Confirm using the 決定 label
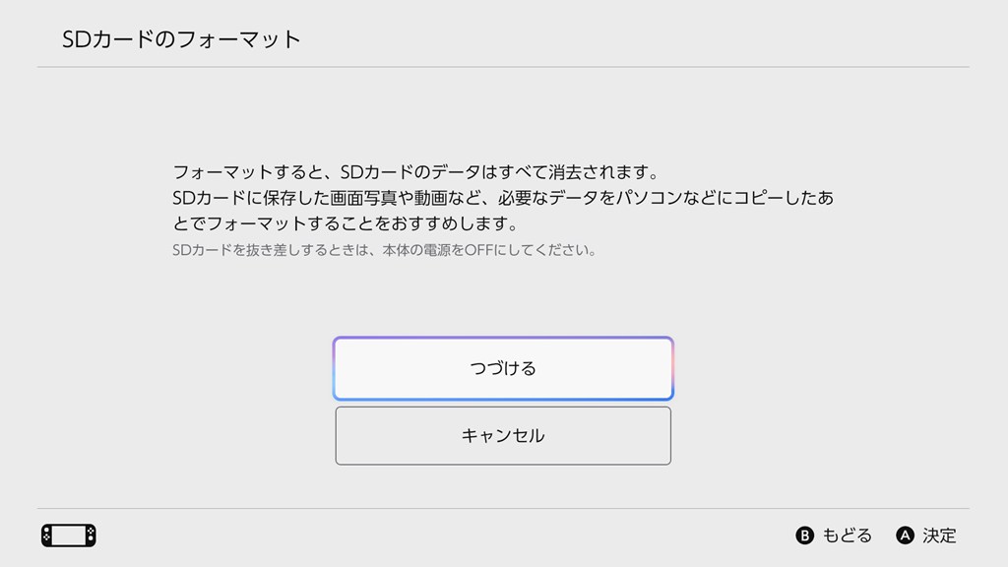Image resolution: width=1008 pixels, height=567 pixels. coord(939,535)
